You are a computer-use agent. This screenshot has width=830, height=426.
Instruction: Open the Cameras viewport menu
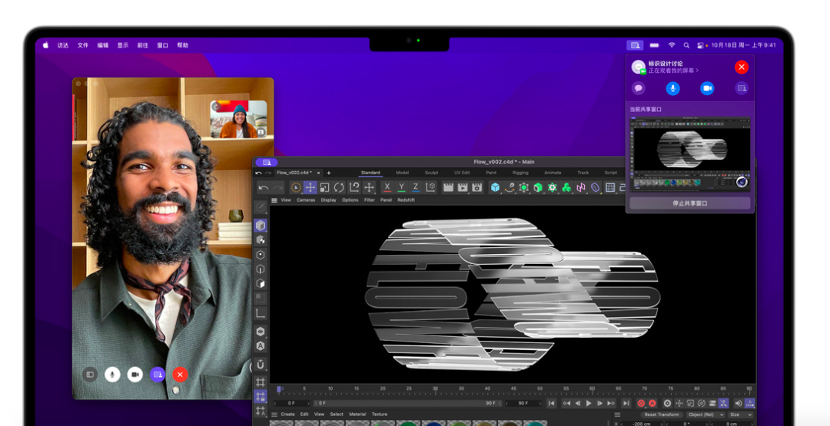point(306,200)
